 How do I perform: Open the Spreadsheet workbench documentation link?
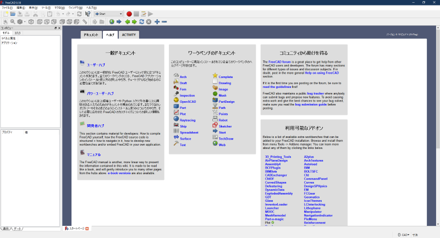189,132
